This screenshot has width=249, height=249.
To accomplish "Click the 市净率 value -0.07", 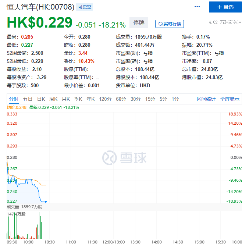I will (206, 61).
